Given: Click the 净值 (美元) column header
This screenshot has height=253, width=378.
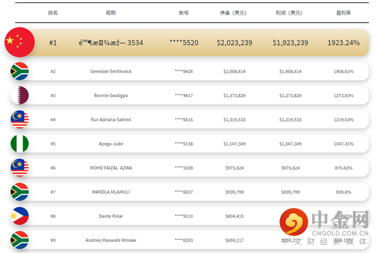Looking at the screenshot, I should point(233,13).
